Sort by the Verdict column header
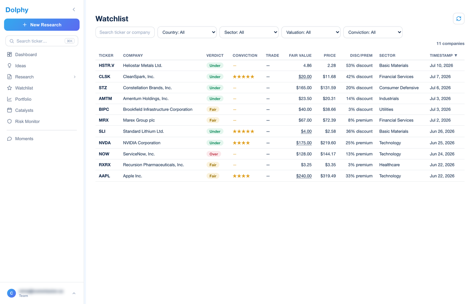 tap(215, 56)
